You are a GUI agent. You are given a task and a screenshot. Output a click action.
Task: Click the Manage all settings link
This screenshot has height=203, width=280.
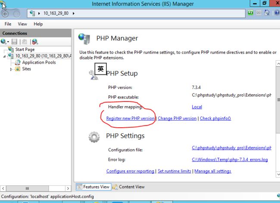[213, 171]
